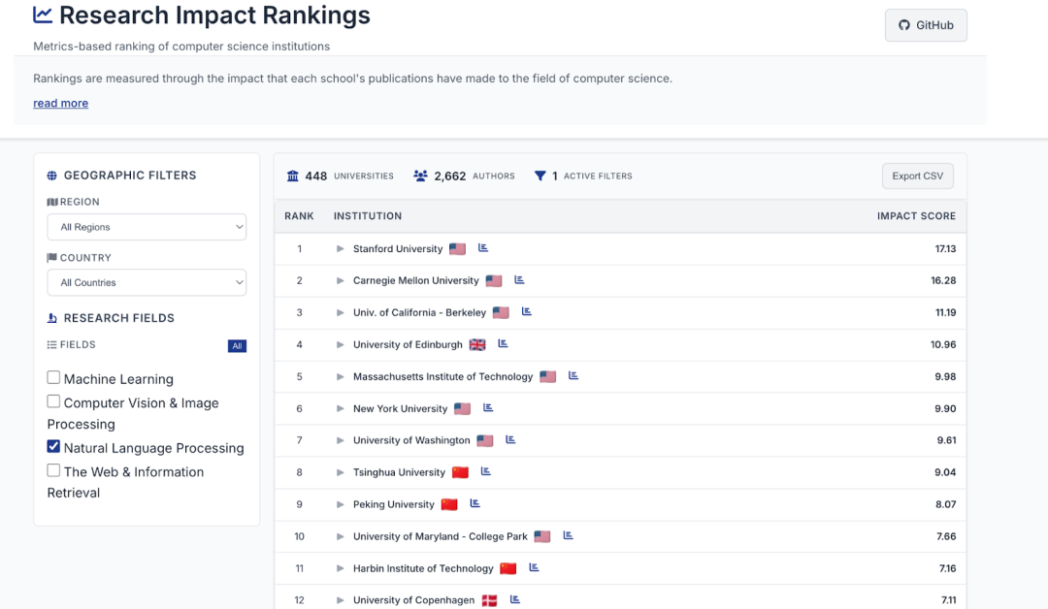1048x609 pixels.
Task: Enable the Machine Learning checkbox
Action: point(54,377)
